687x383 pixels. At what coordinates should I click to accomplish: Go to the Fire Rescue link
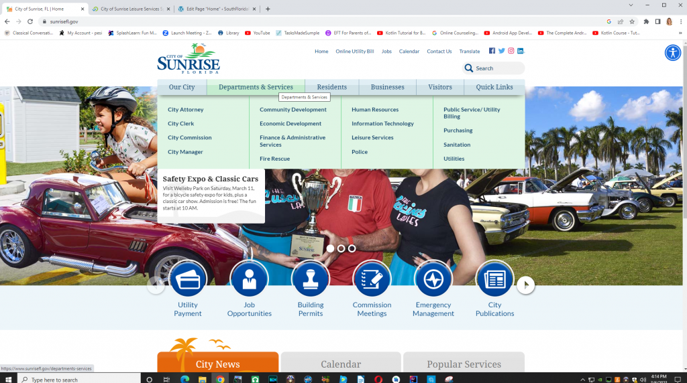coord(274,159)
